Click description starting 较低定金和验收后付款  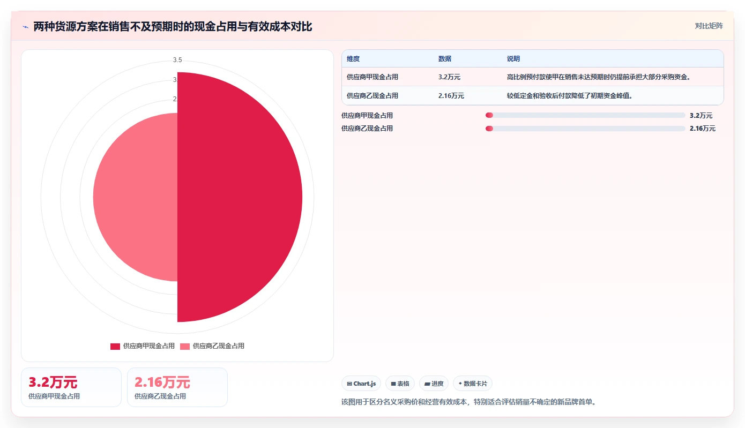[x=570, y=96]
